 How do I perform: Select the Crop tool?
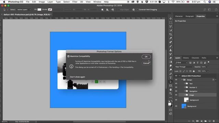170,34
